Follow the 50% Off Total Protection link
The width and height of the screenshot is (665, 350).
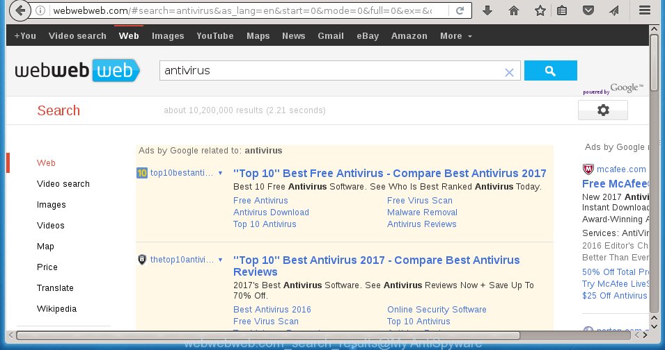point(616,272)
